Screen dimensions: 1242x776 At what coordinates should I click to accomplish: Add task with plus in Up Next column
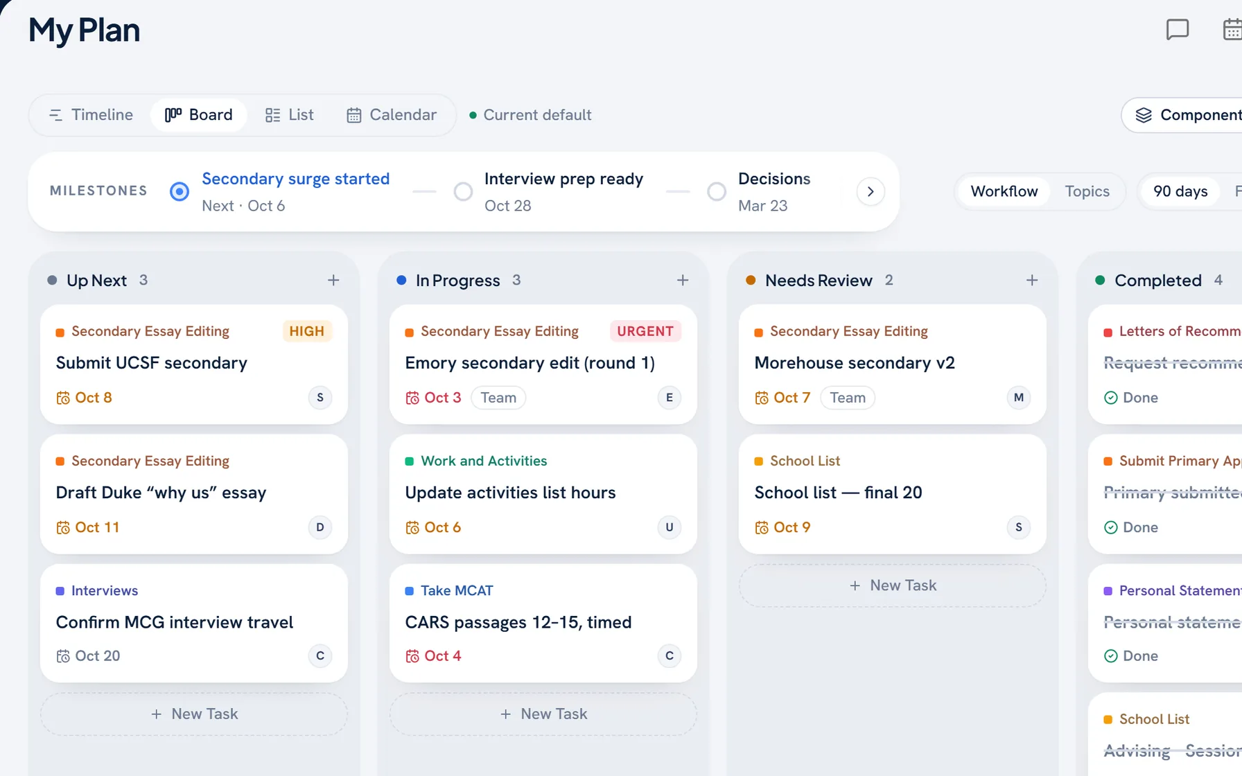(333, 280)
